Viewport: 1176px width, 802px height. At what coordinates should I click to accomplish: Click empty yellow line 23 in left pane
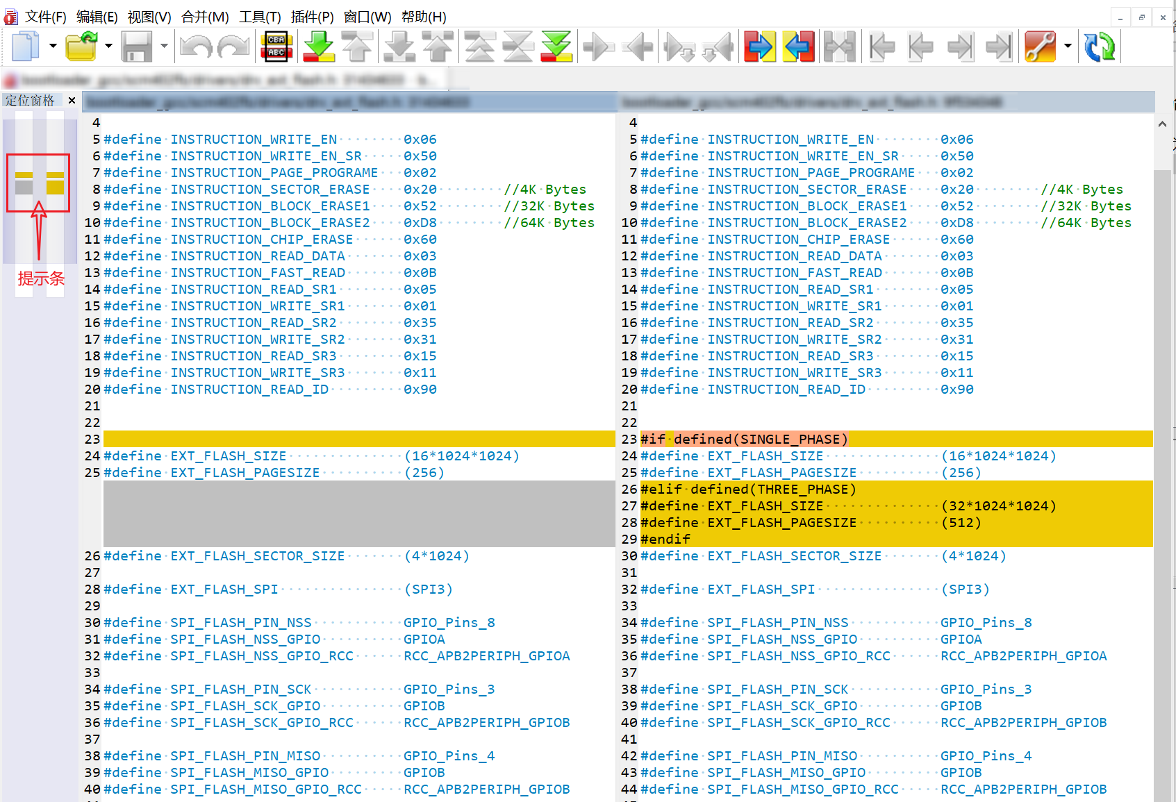coord(359,439)
